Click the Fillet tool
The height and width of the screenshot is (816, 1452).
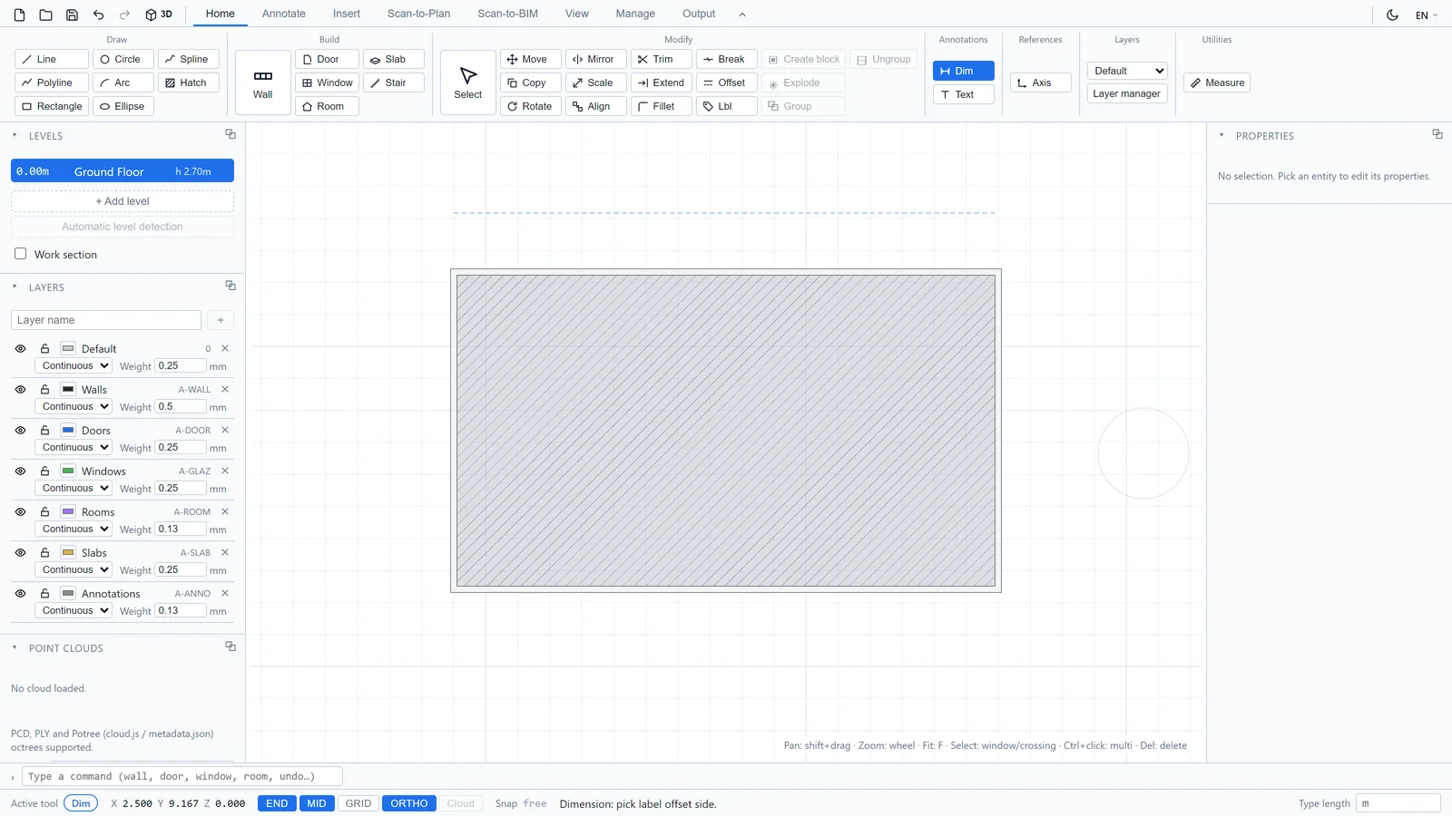click(x=662, y=106)
